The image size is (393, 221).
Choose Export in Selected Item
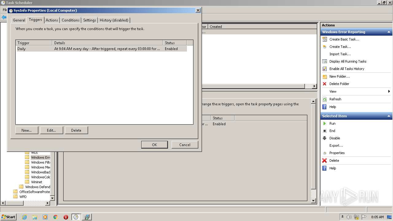[336, 145]
